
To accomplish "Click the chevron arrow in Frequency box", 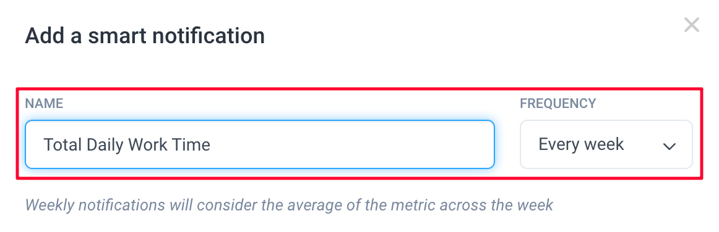I will [x=669, y=146].
